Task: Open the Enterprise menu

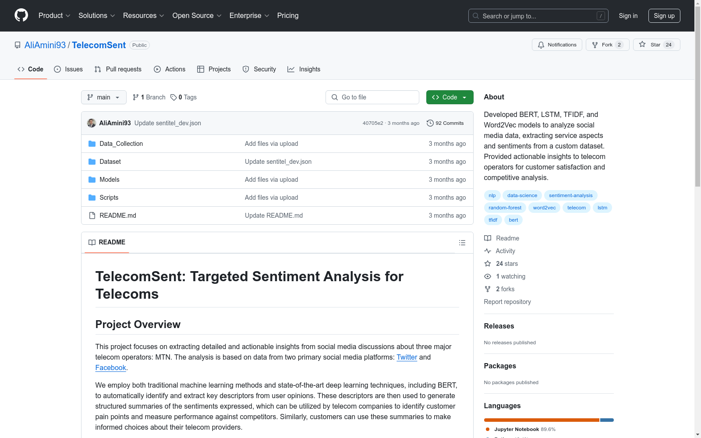Action: coord(249,15)
